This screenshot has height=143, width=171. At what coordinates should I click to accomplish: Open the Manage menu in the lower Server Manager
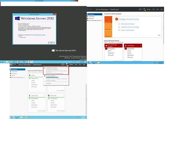pyautogui.click(x=71, y=65)
